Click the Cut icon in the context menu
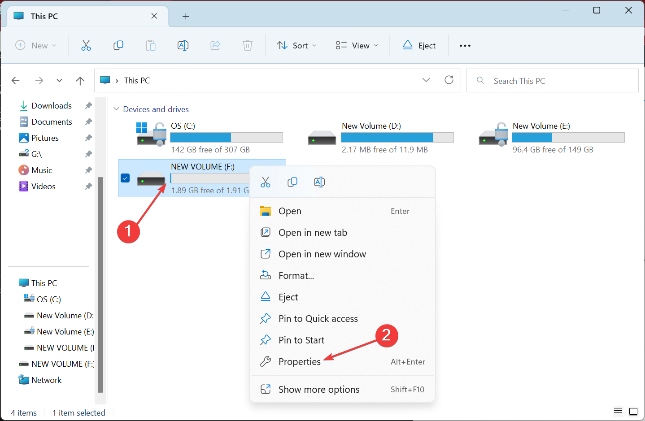The image size is (645, 421). point(266,182)
